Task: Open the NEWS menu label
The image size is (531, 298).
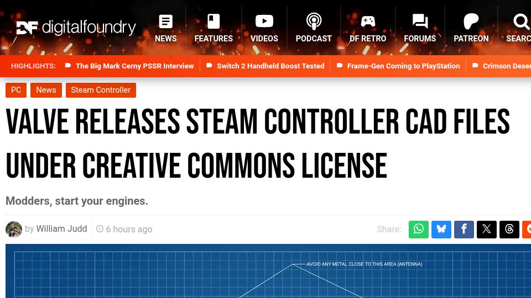Action: coord(165,39)
